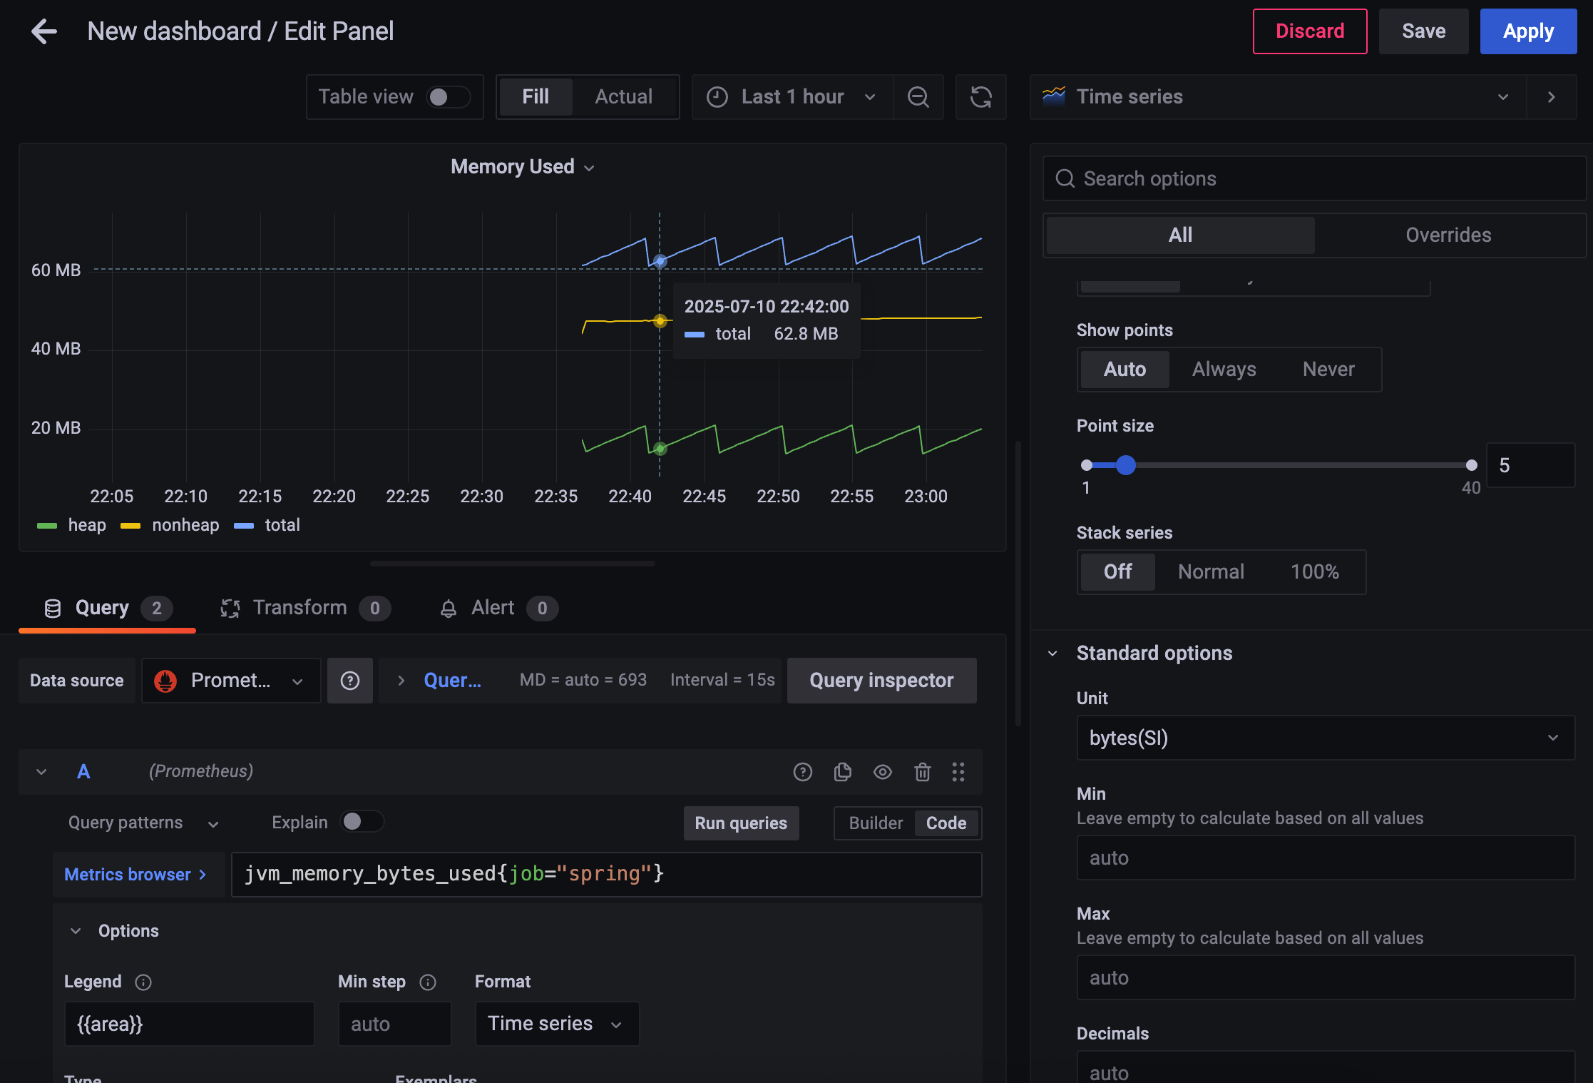Open the Unit bytes(SI) dropdown
This screenshot has height=1083, width=1593.
pos(1324,738)
